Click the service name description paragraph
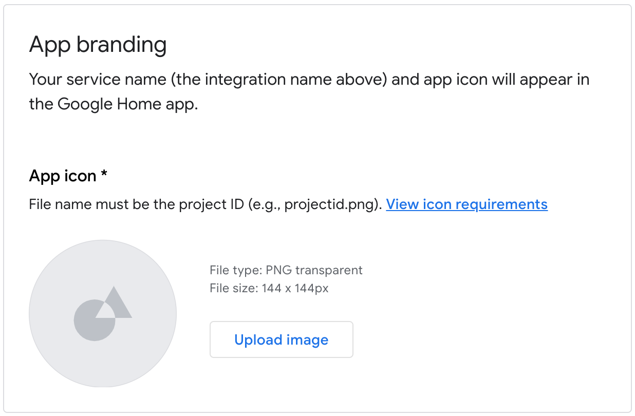The height and width of the screenshot is (416, 635). click(x=308, y=91)
